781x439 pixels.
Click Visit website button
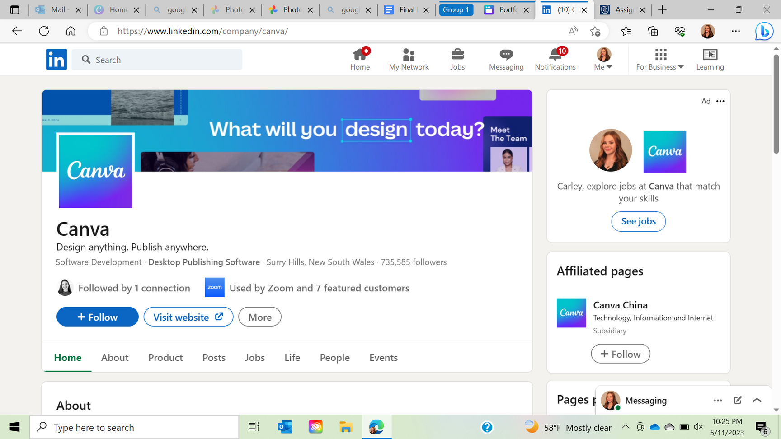coord(188,317)
